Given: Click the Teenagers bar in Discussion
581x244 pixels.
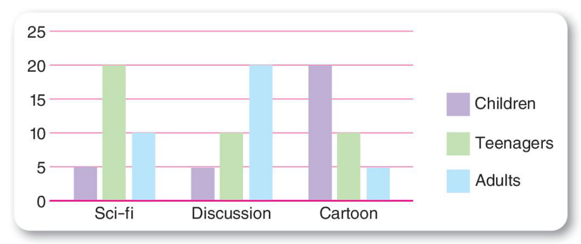Looking at the screenshot, I should (x=232, y=167).
